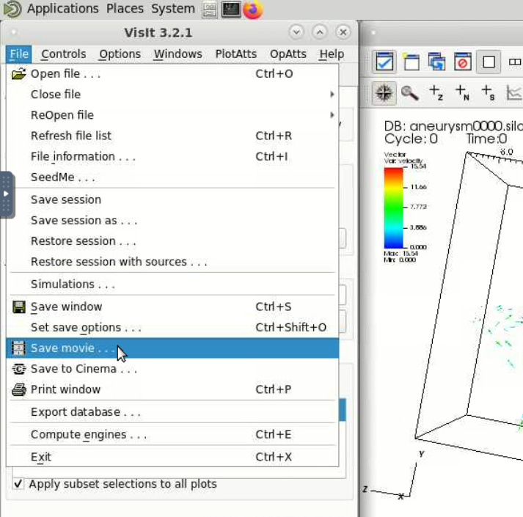This screenshot has height=517, width=523.
Task: Expand the ReOpen file submenu
Action: click(x=172, y=115)
